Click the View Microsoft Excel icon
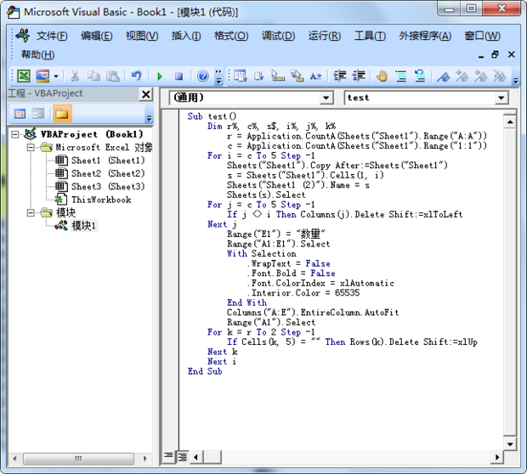This screenshot has height=474, width=527. tap(24, 76)
